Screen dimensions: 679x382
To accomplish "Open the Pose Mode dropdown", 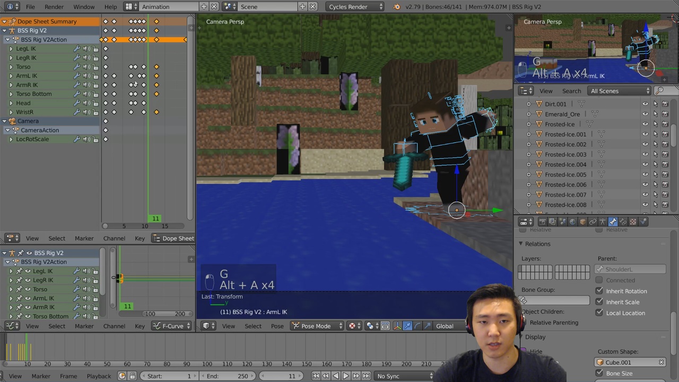I will (317, 326).
